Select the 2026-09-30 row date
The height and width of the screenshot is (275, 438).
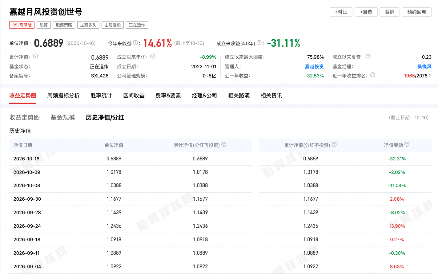click(x=27, y=199)
